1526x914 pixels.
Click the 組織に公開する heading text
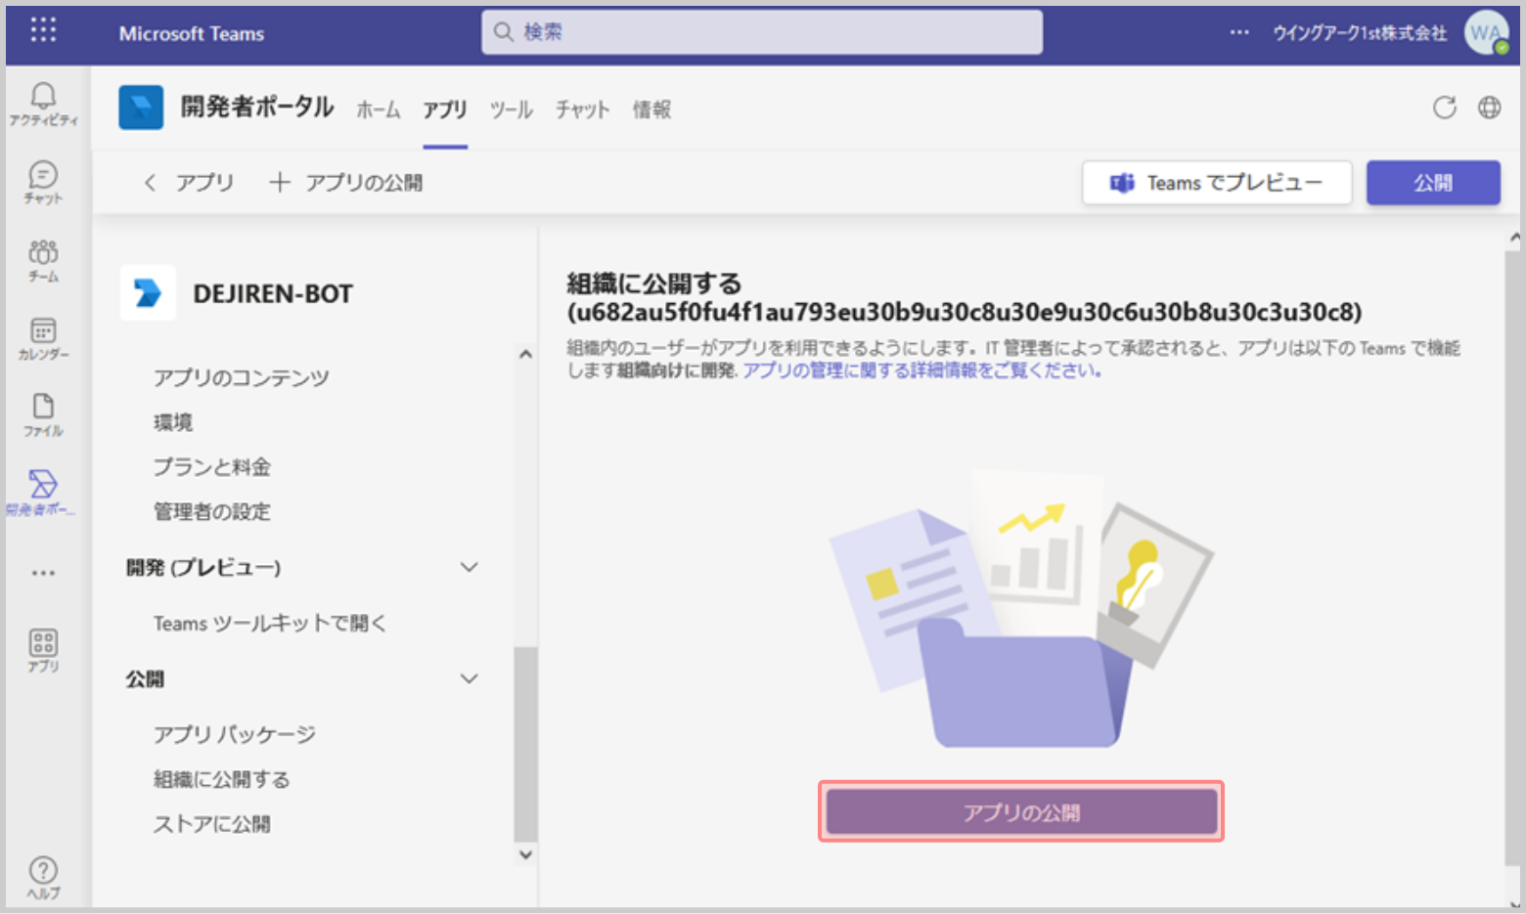coord(654,283)
